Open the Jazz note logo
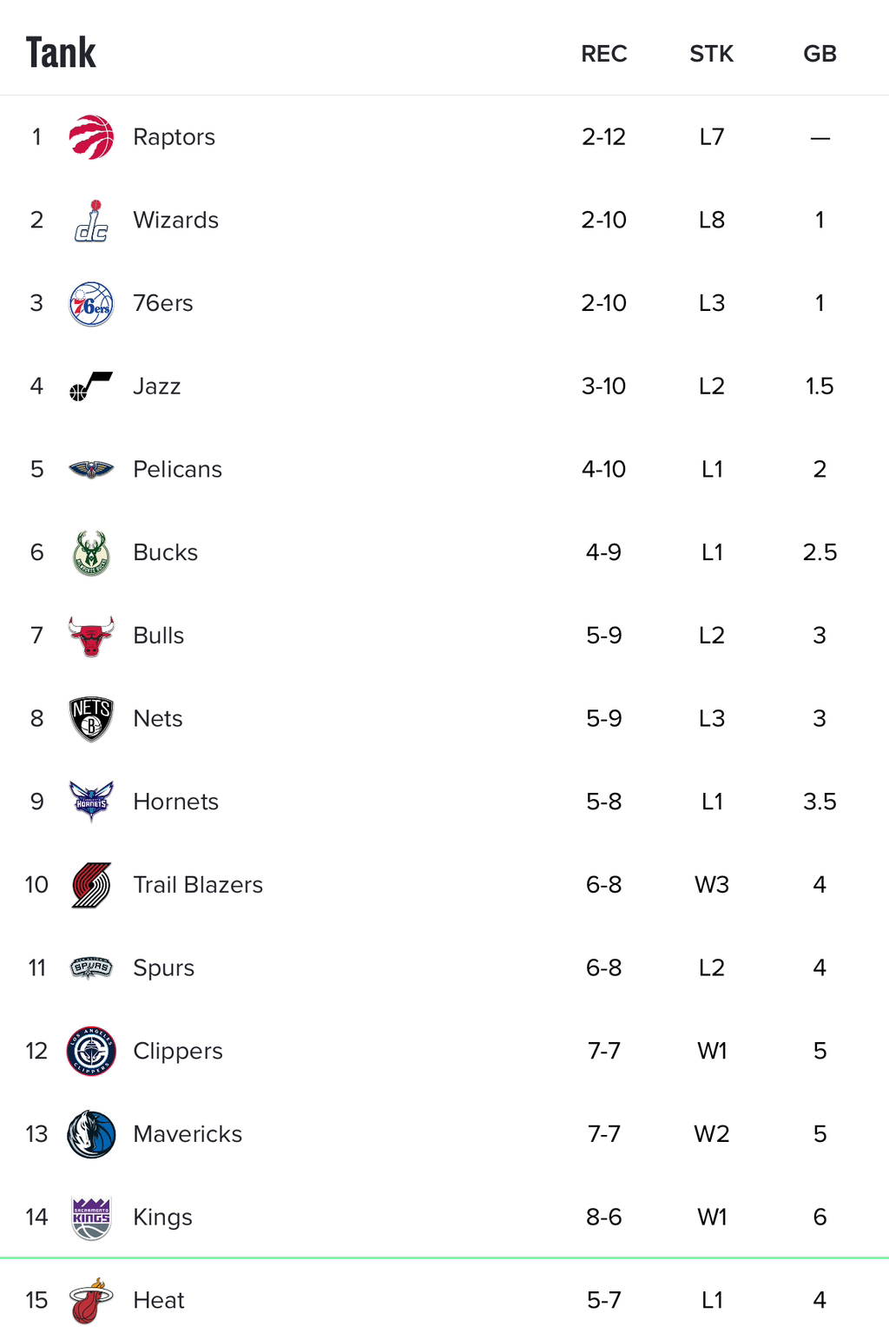889x1333 pixels. 91,386
